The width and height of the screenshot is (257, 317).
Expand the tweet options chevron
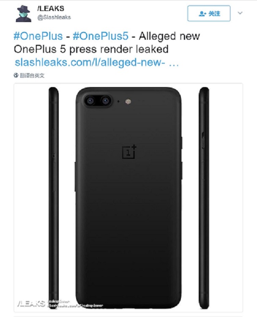click(241, 13)
